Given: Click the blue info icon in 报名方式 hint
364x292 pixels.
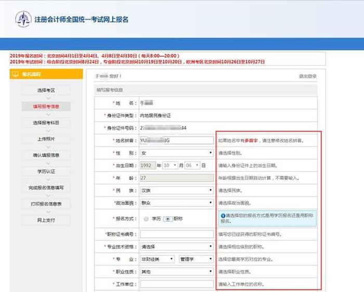Looking at the screenshot, I should tap(223, 215).
